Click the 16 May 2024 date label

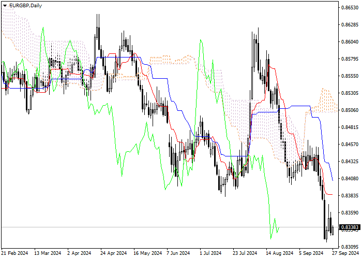pyautogui.click(x=148, y=253)
